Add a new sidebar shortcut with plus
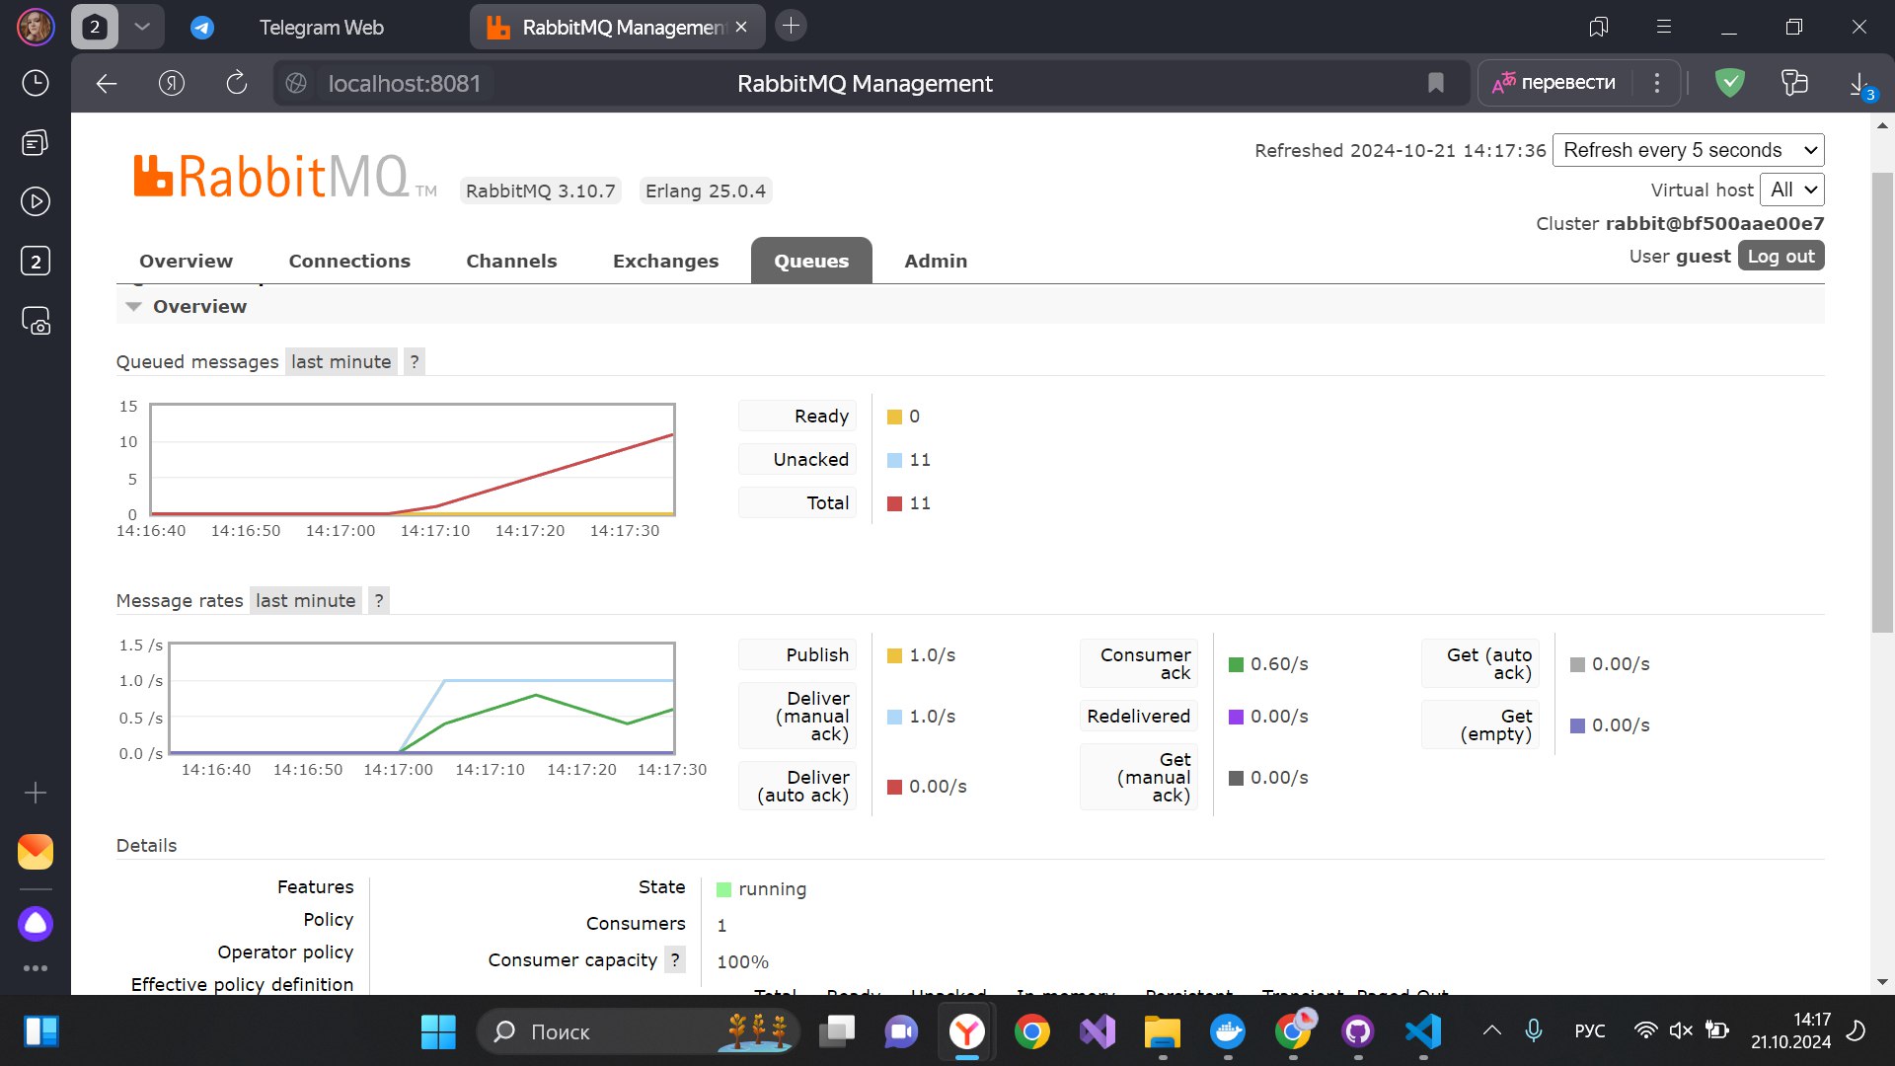The height and width of the screenshot is (1066, 1895). click(36, 793)
